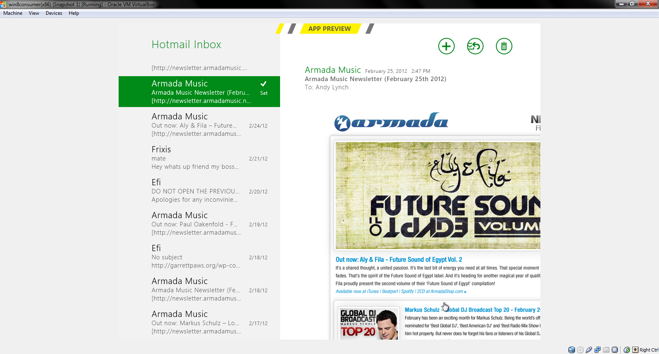Open the View menu

point(34,13)
